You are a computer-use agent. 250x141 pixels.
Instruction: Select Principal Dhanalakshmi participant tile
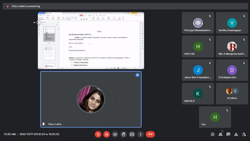coord(198,23)
